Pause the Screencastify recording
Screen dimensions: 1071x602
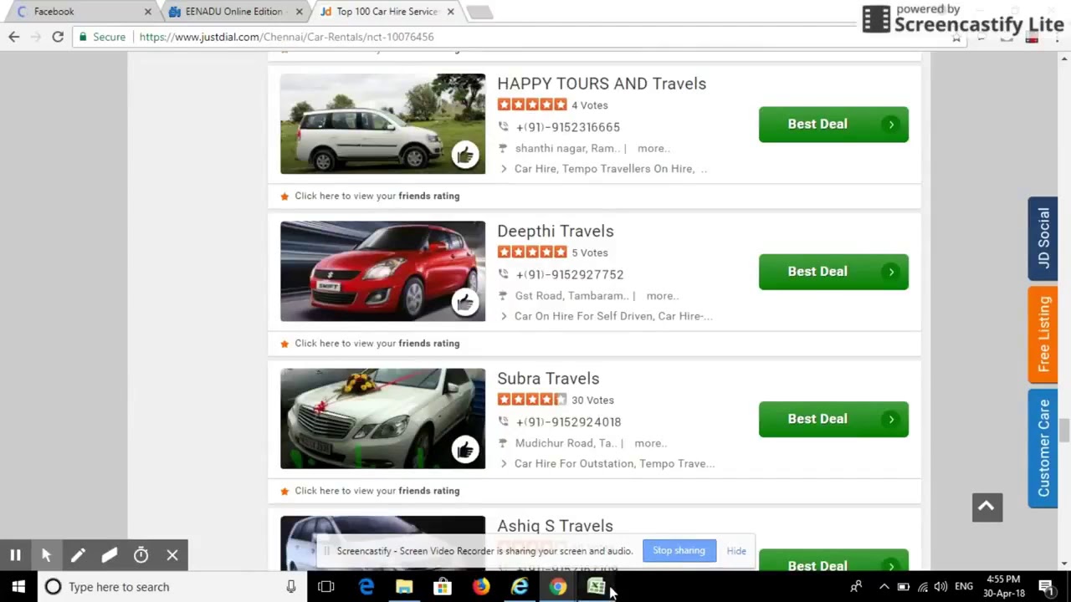click(x=15, y=555)
